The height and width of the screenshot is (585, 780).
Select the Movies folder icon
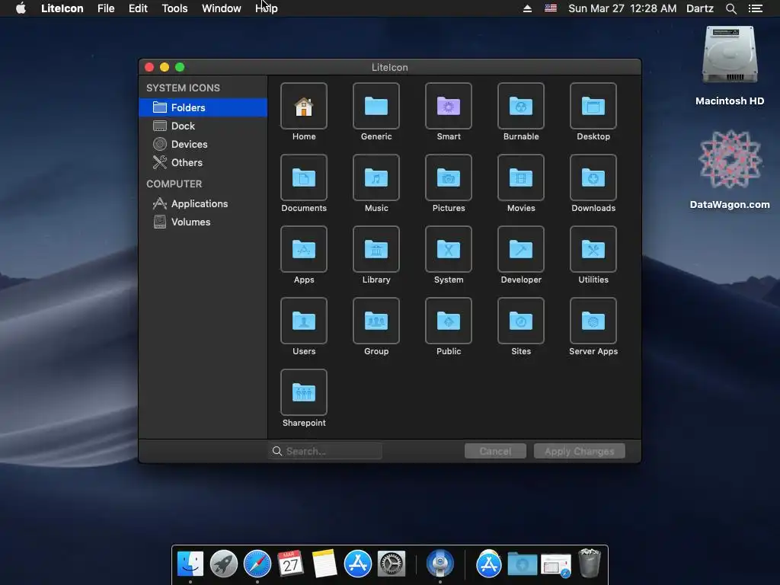point(521,177)
